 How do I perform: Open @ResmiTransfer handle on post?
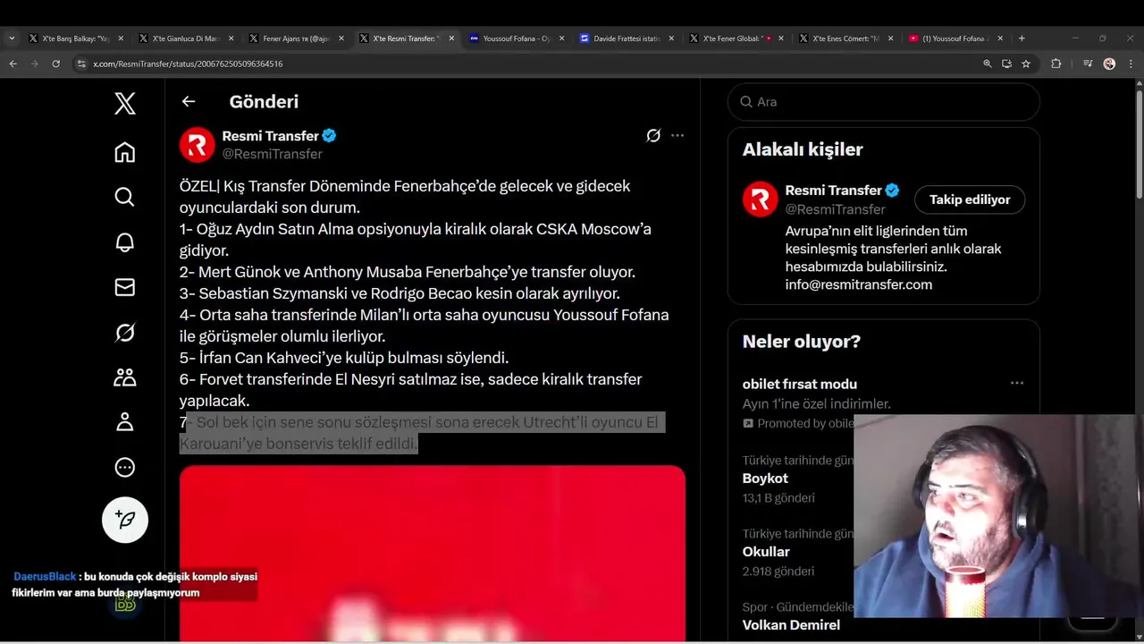click(272, 154)
